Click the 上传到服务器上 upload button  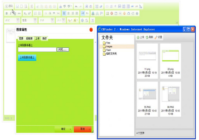point(27,58)
